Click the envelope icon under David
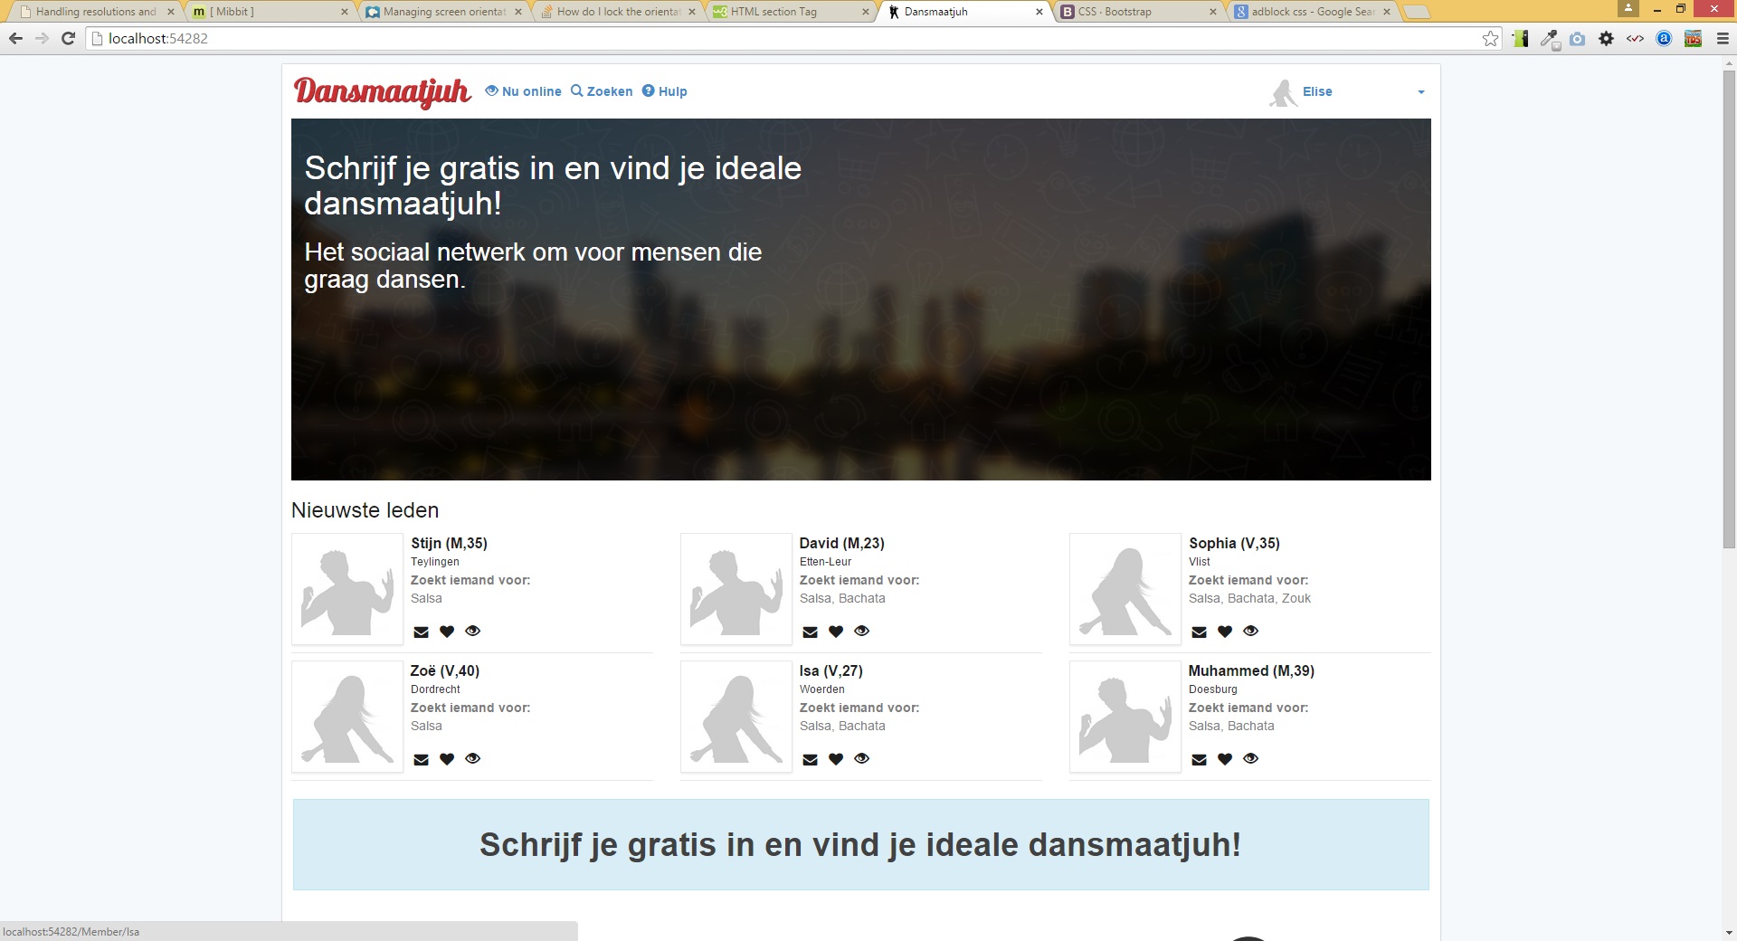 coord(810,632)
